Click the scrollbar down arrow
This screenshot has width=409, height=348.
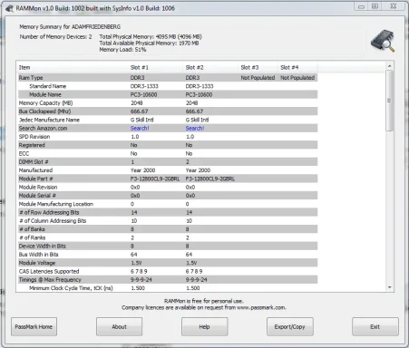390,287
